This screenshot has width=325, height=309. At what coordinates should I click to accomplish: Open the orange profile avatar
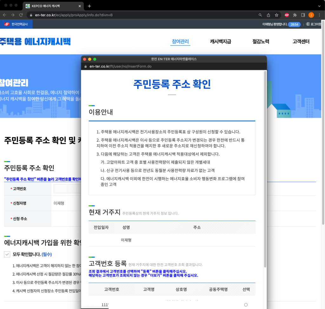coord(311,15)
